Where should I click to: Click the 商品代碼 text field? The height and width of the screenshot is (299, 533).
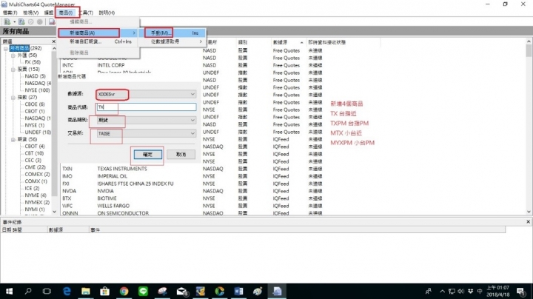point(146,107)
